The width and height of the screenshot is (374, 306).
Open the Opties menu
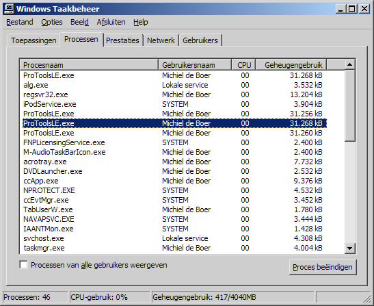pos(52,22)
